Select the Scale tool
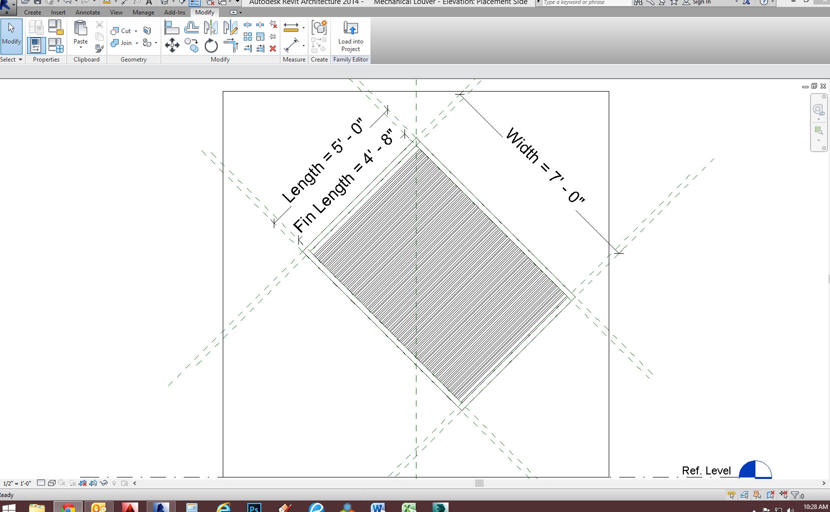 (x=260, y=37)
